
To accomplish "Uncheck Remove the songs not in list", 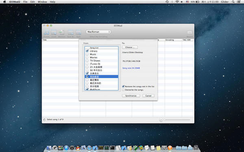I will 123,86.
